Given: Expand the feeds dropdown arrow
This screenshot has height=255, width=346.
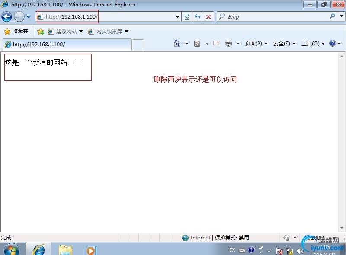Looking at the screenshot, I should [207, 44].
